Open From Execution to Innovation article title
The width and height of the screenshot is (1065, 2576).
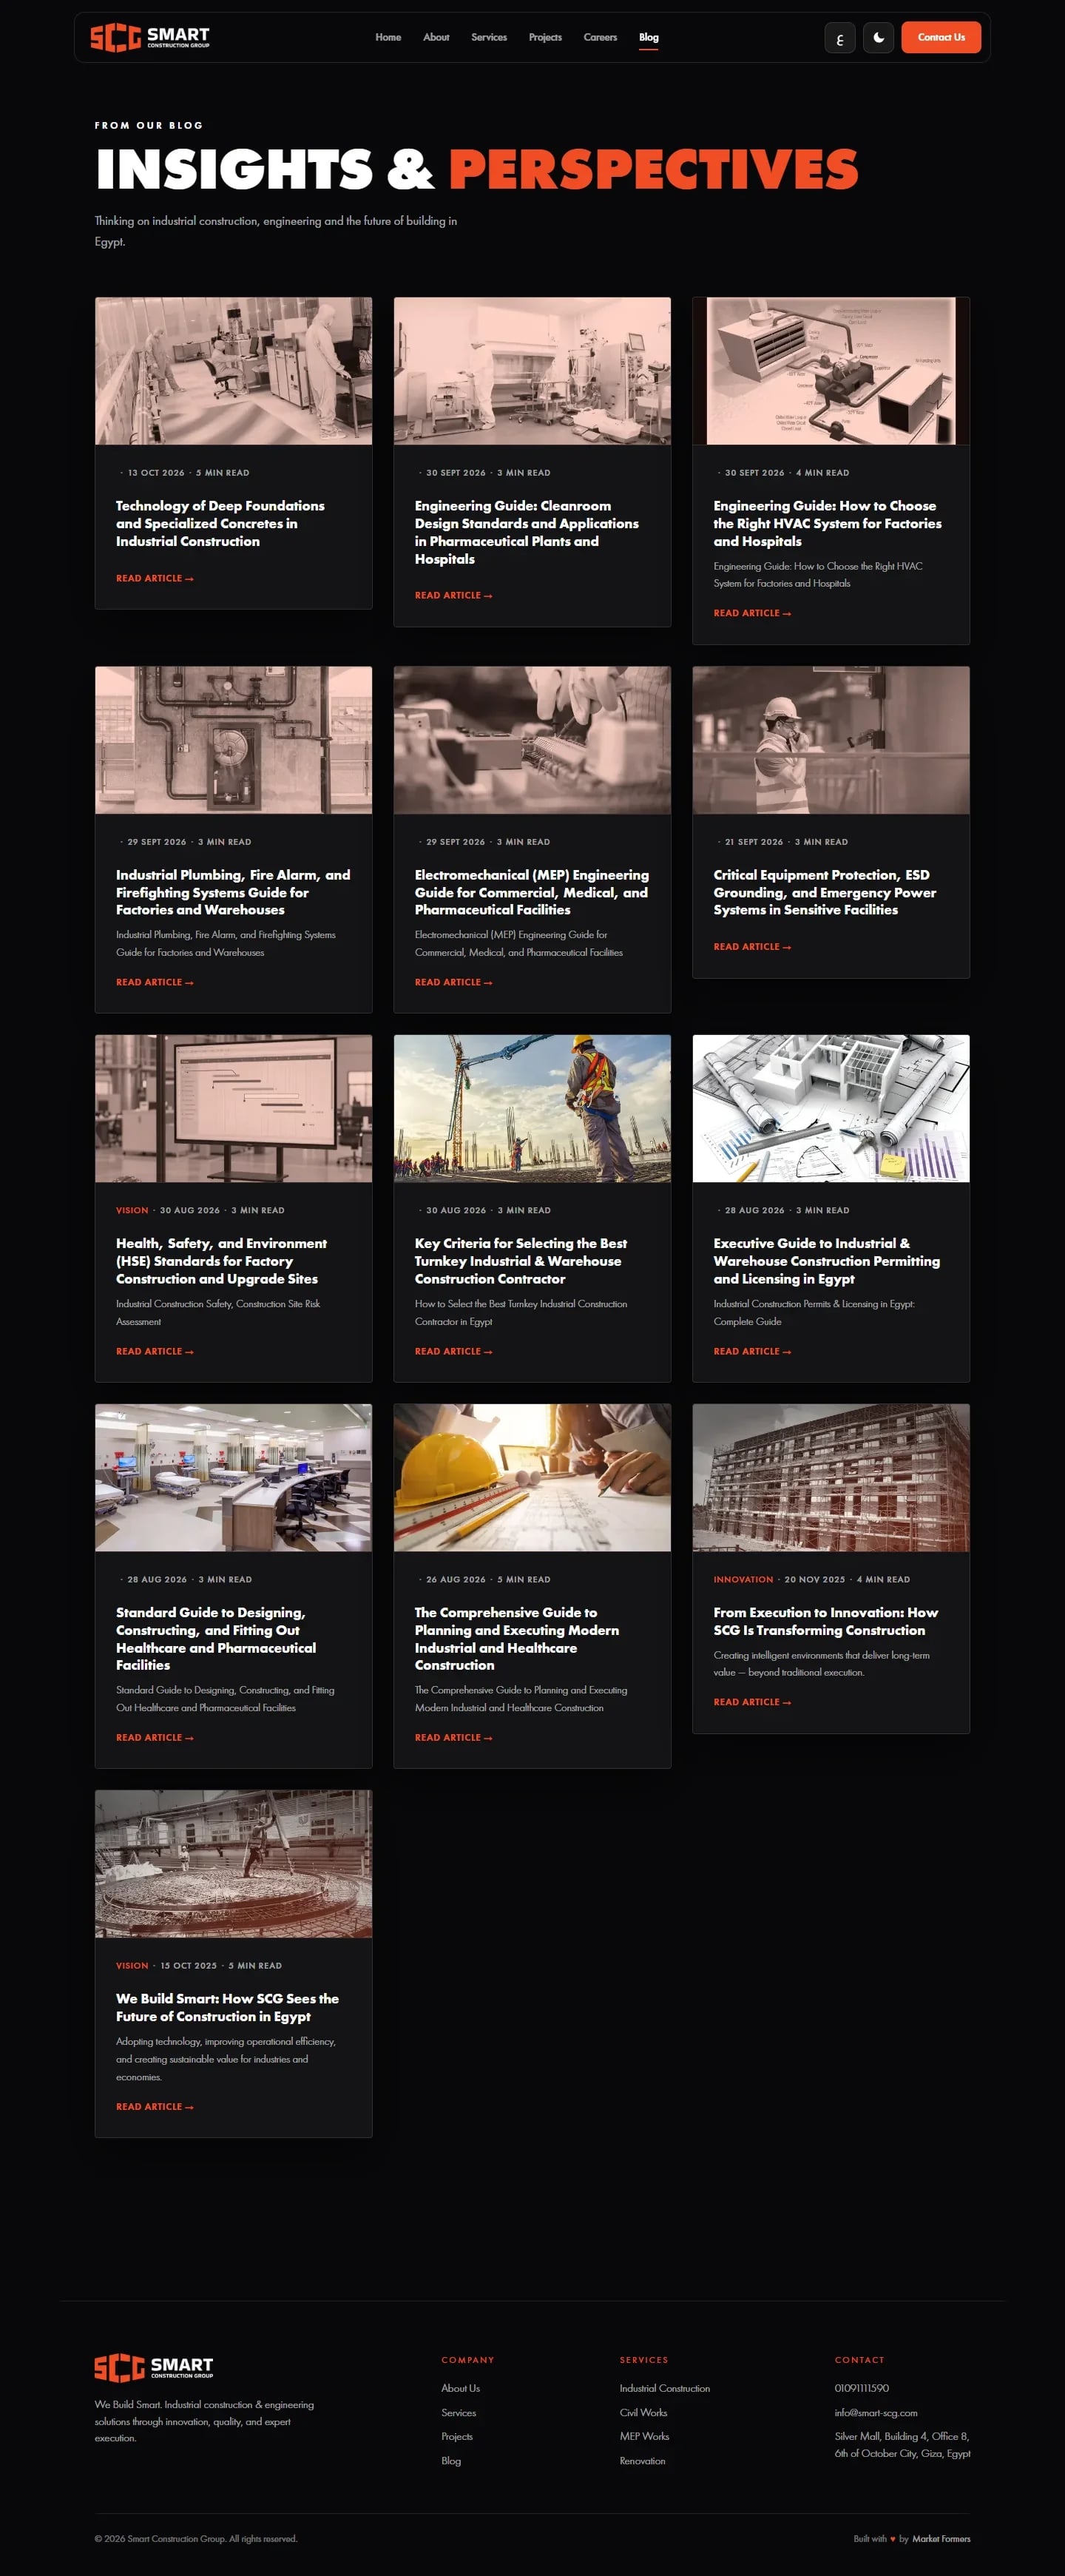pyautogui.click(x=826, y=1621)
